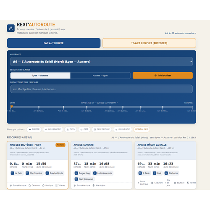Click the Aire de Taponas timeline marker
The height and width of the screenshot is (210, 210).
(39, 108)
